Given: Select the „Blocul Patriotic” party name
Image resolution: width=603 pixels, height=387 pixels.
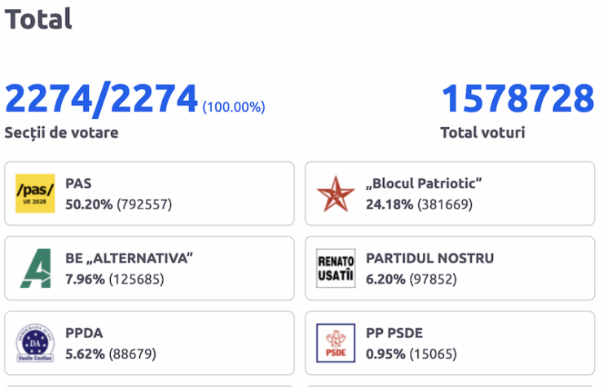Looking at the screenshot, I should click(x=424, y=183).
